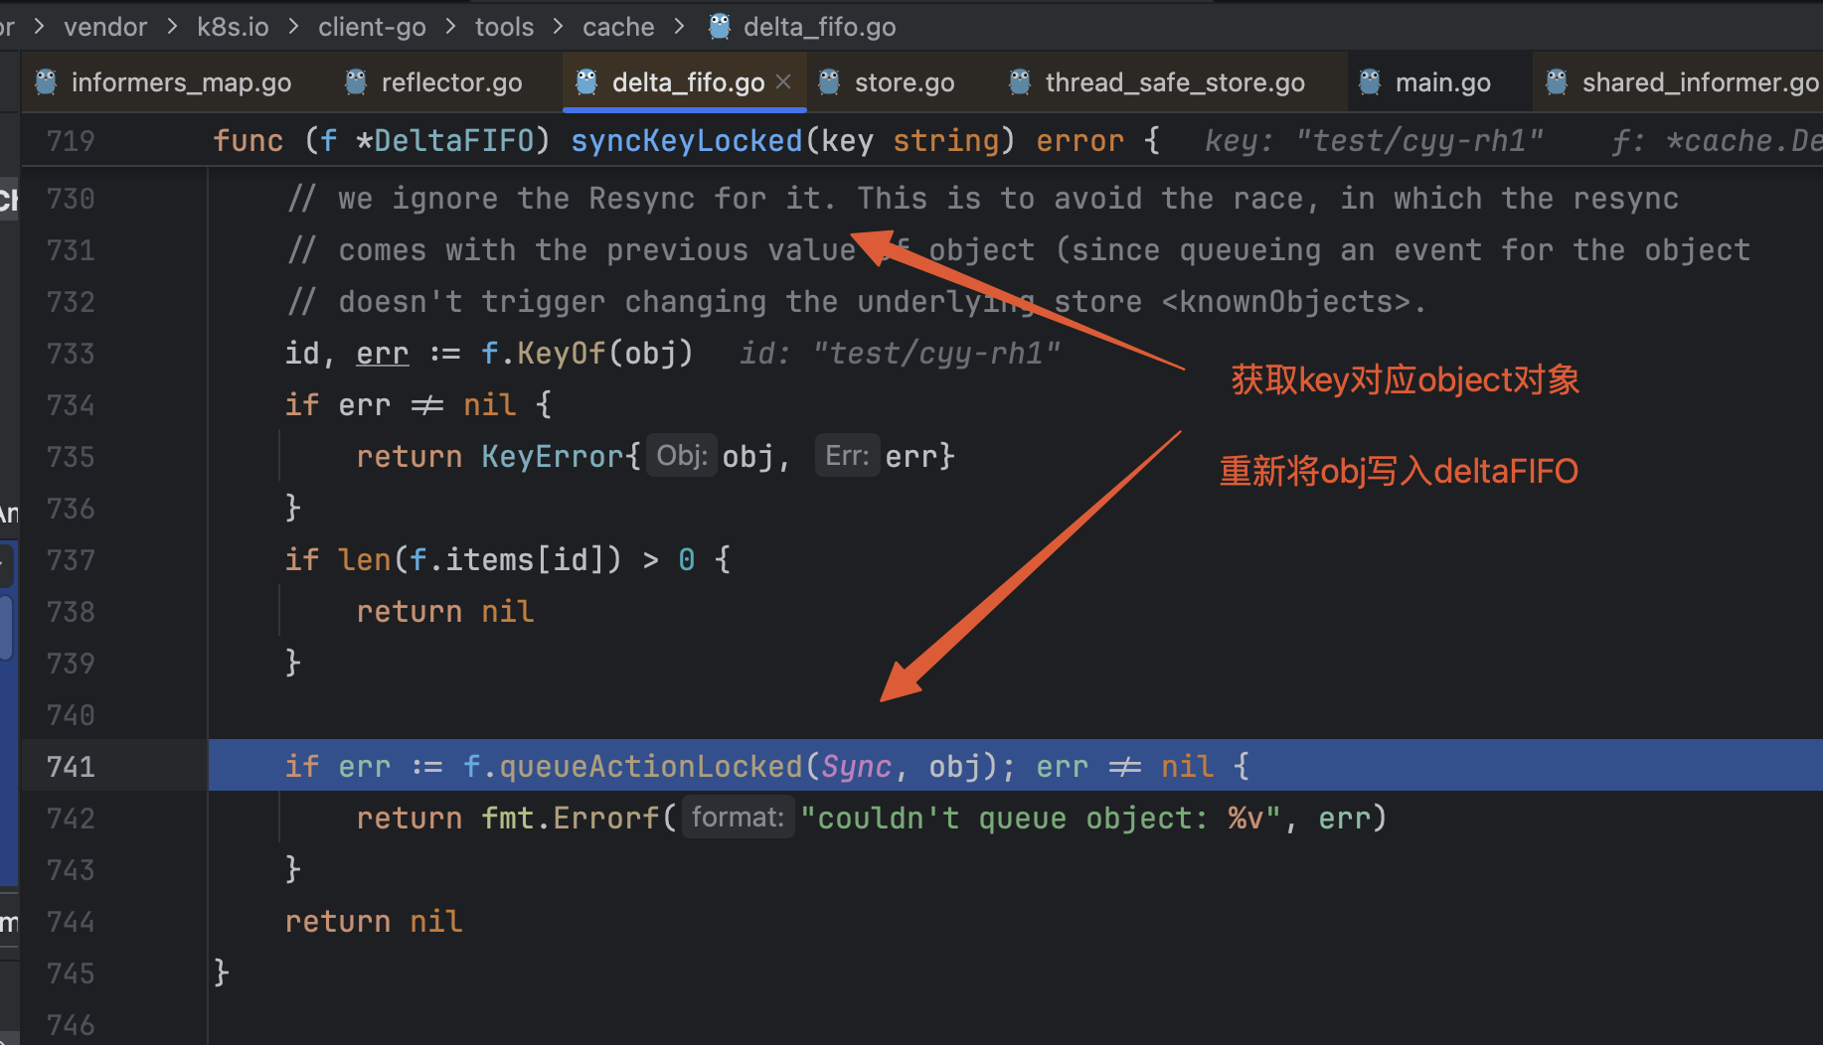
Task: Click the tools breadcrumb
Action: [504, 27]
